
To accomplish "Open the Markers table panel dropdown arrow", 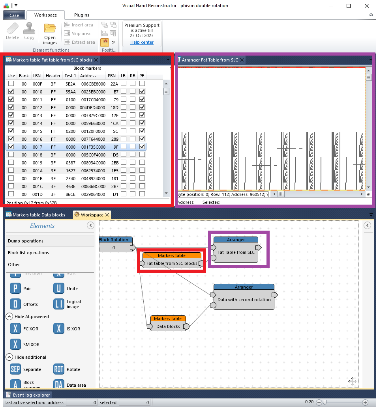I will click(168, 60).
